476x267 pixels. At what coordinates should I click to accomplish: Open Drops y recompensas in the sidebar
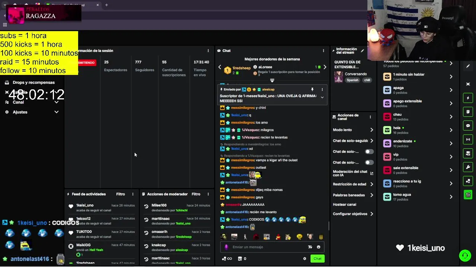coord(33,83)
